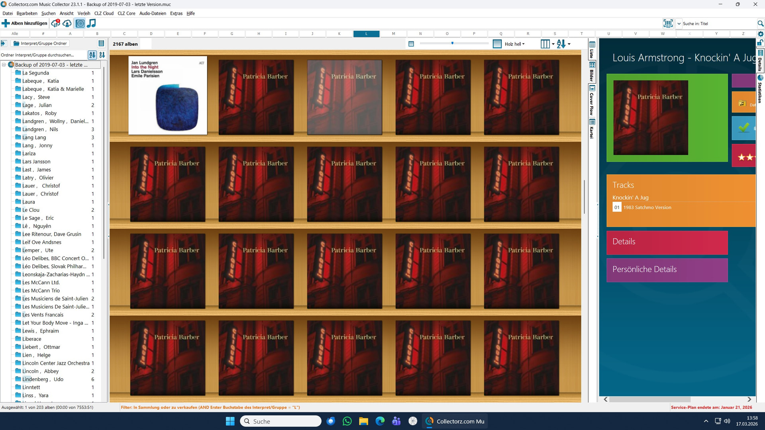
Task: Click the CLZ Cloud sync icon
Action: coord(55,23)
